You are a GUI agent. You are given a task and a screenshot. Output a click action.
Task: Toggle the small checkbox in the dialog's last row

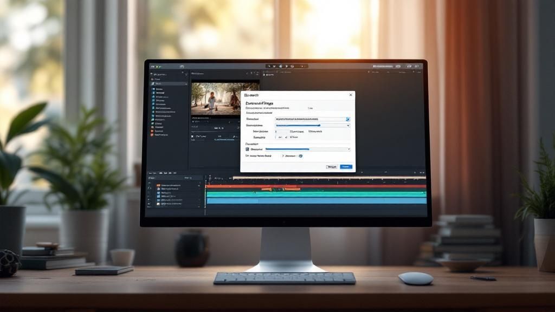[282, 155]
